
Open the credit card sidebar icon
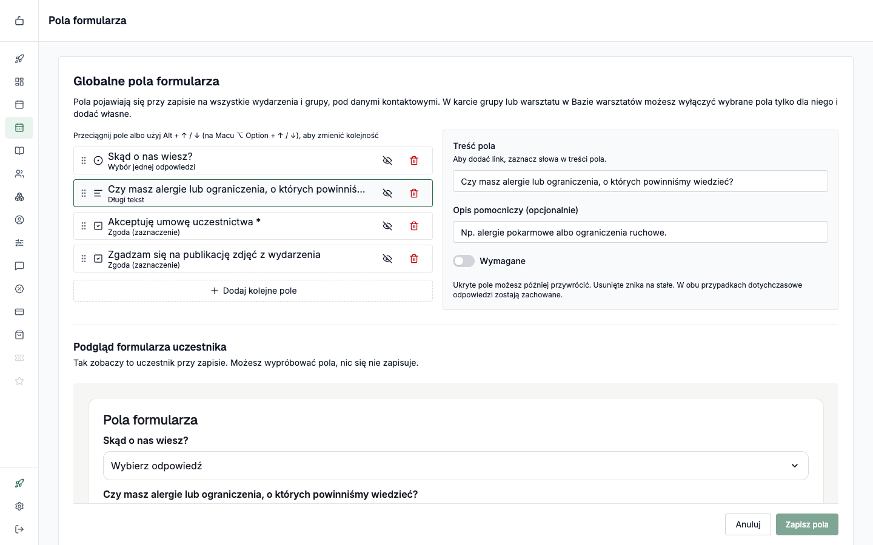19,312
